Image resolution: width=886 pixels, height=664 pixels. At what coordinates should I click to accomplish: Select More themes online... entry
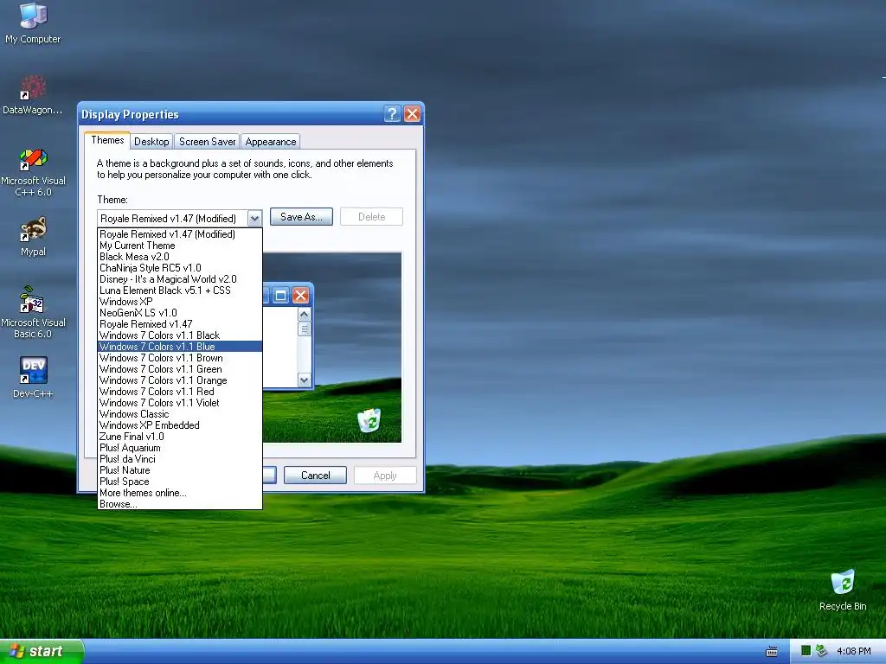(180, 493)
